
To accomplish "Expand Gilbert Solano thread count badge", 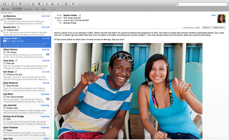I will (x=48, y=54).
